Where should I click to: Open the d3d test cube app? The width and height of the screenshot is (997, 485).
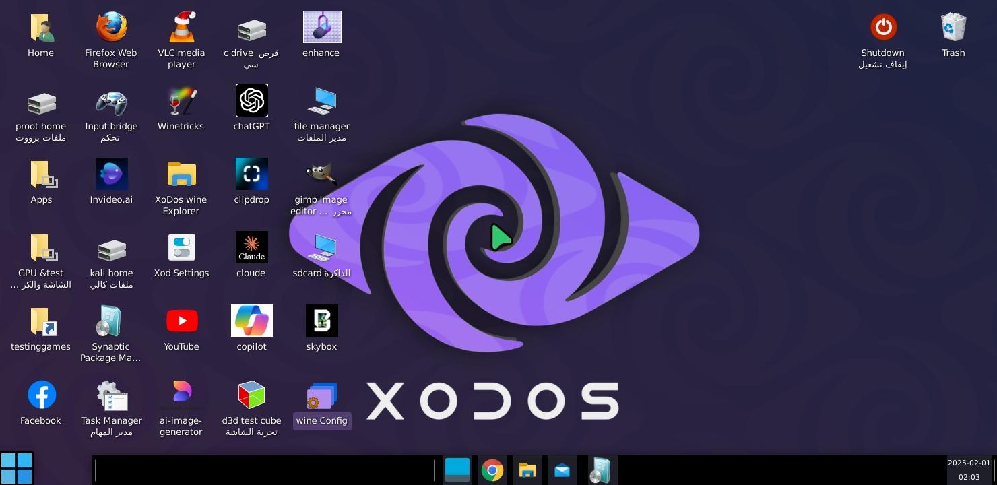tap(252, 395)
